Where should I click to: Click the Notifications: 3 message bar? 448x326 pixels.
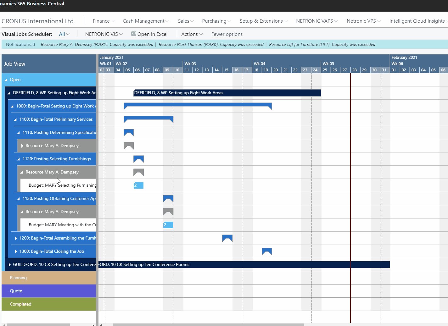tap(20, 44)
